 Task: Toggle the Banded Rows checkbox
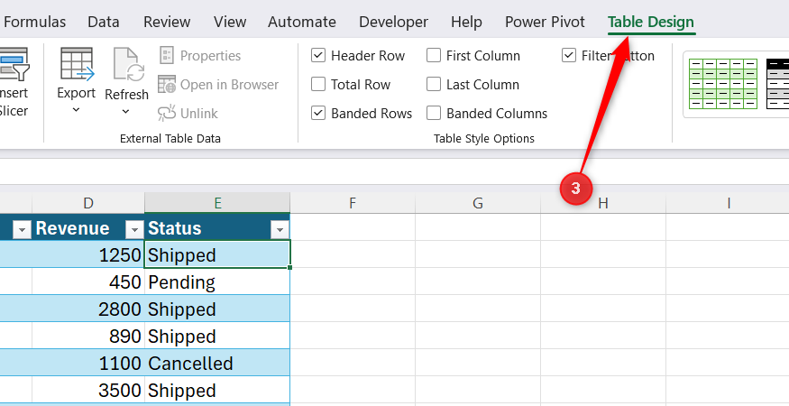tap(318, 114)
